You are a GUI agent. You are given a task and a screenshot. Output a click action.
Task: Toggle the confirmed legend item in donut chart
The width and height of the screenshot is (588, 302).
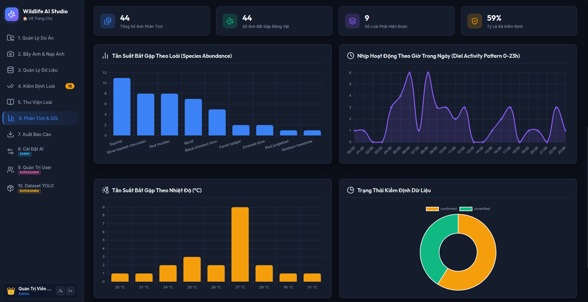(x=441, y=209)
